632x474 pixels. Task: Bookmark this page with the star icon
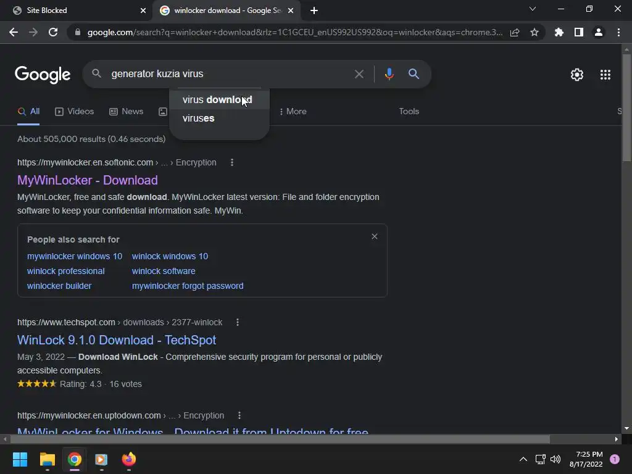[534, 32]
